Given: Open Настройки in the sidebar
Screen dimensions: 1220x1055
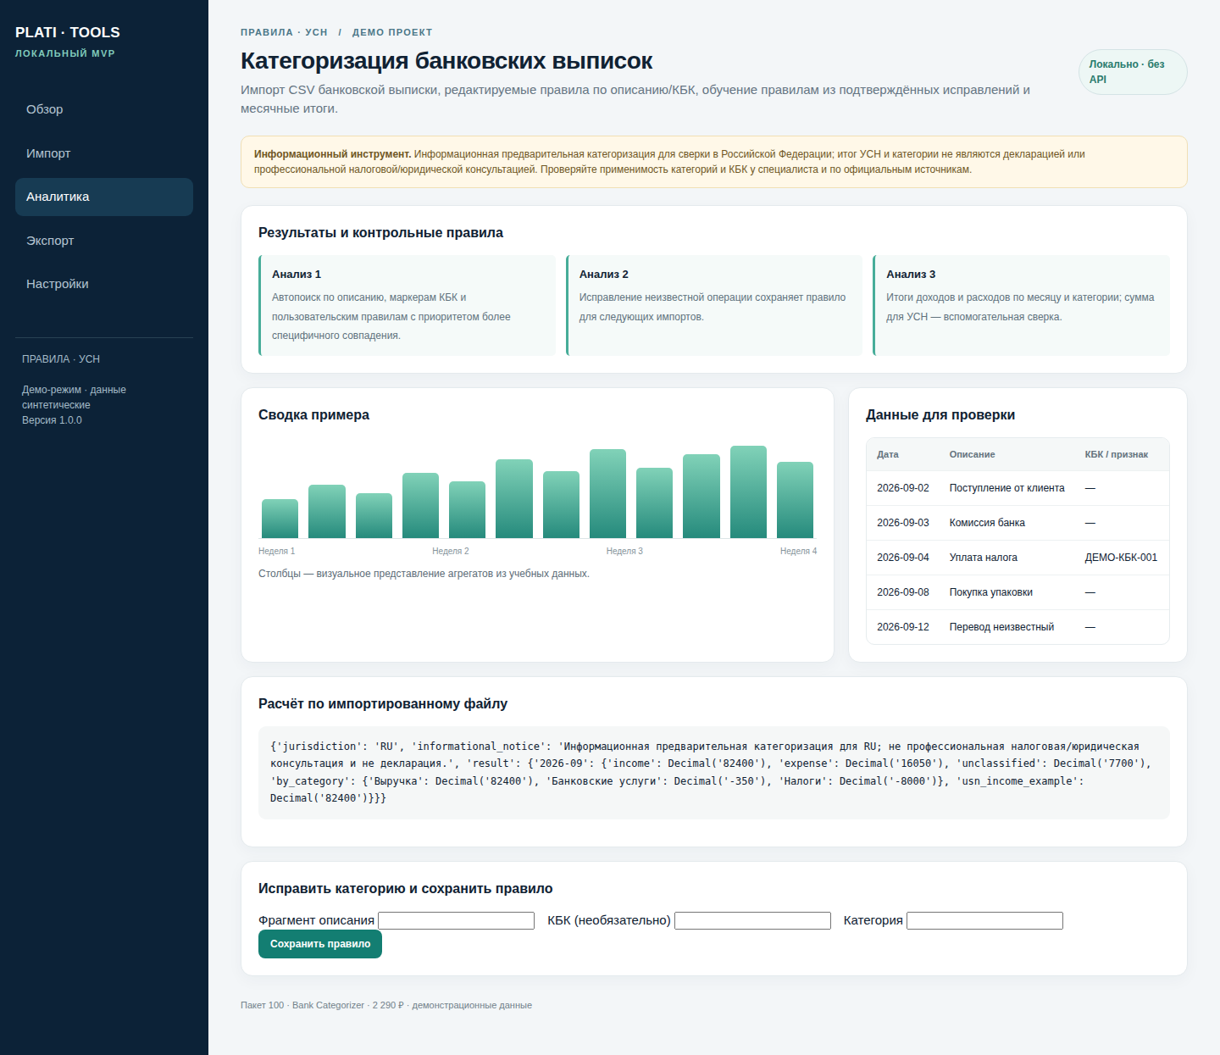Looking at the screenshot, I should [104, 284].
